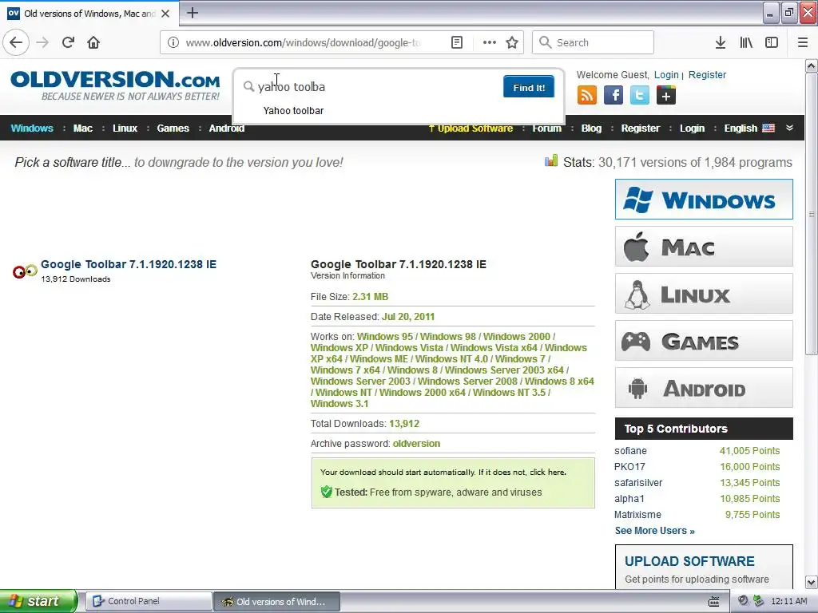Click the orange RSS feed icon

587,95
